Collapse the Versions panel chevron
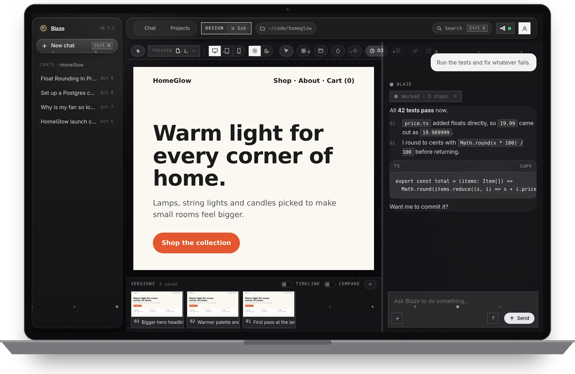 370,284
